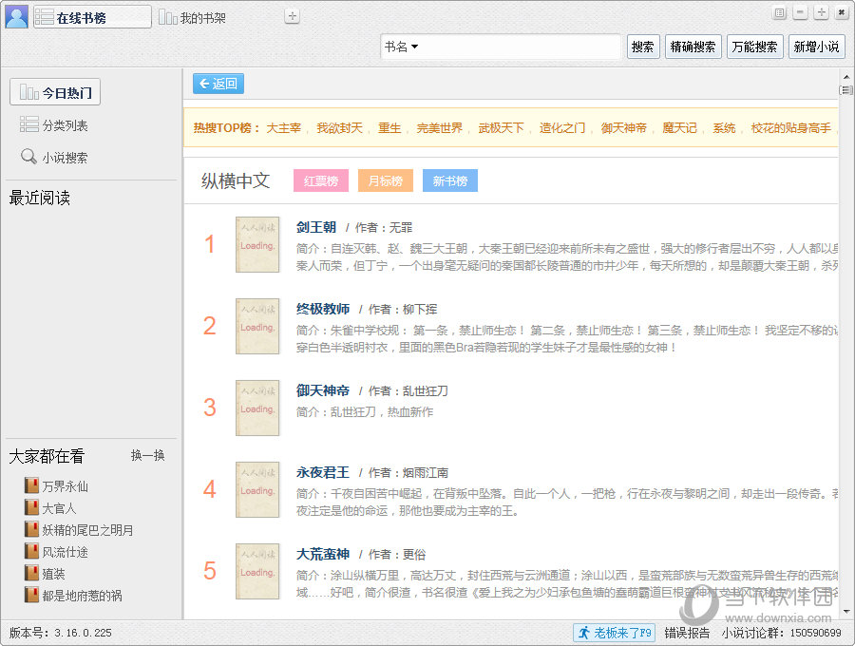This screenshot has width=855, height=646.
Task: Click hot search term 我欲封天
Action: point(340,128)
